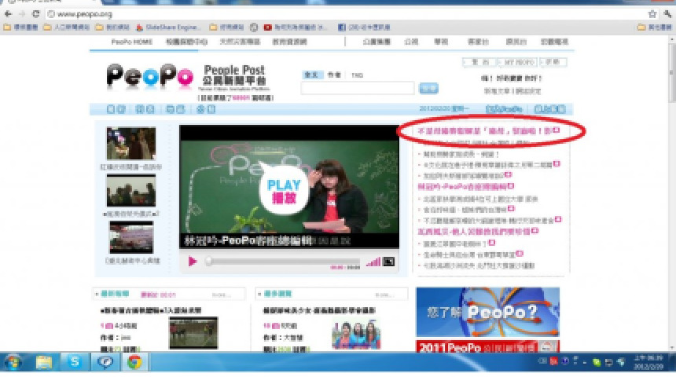Click the site search text field
The image size is (676, 377).
[x=358, y=89]
